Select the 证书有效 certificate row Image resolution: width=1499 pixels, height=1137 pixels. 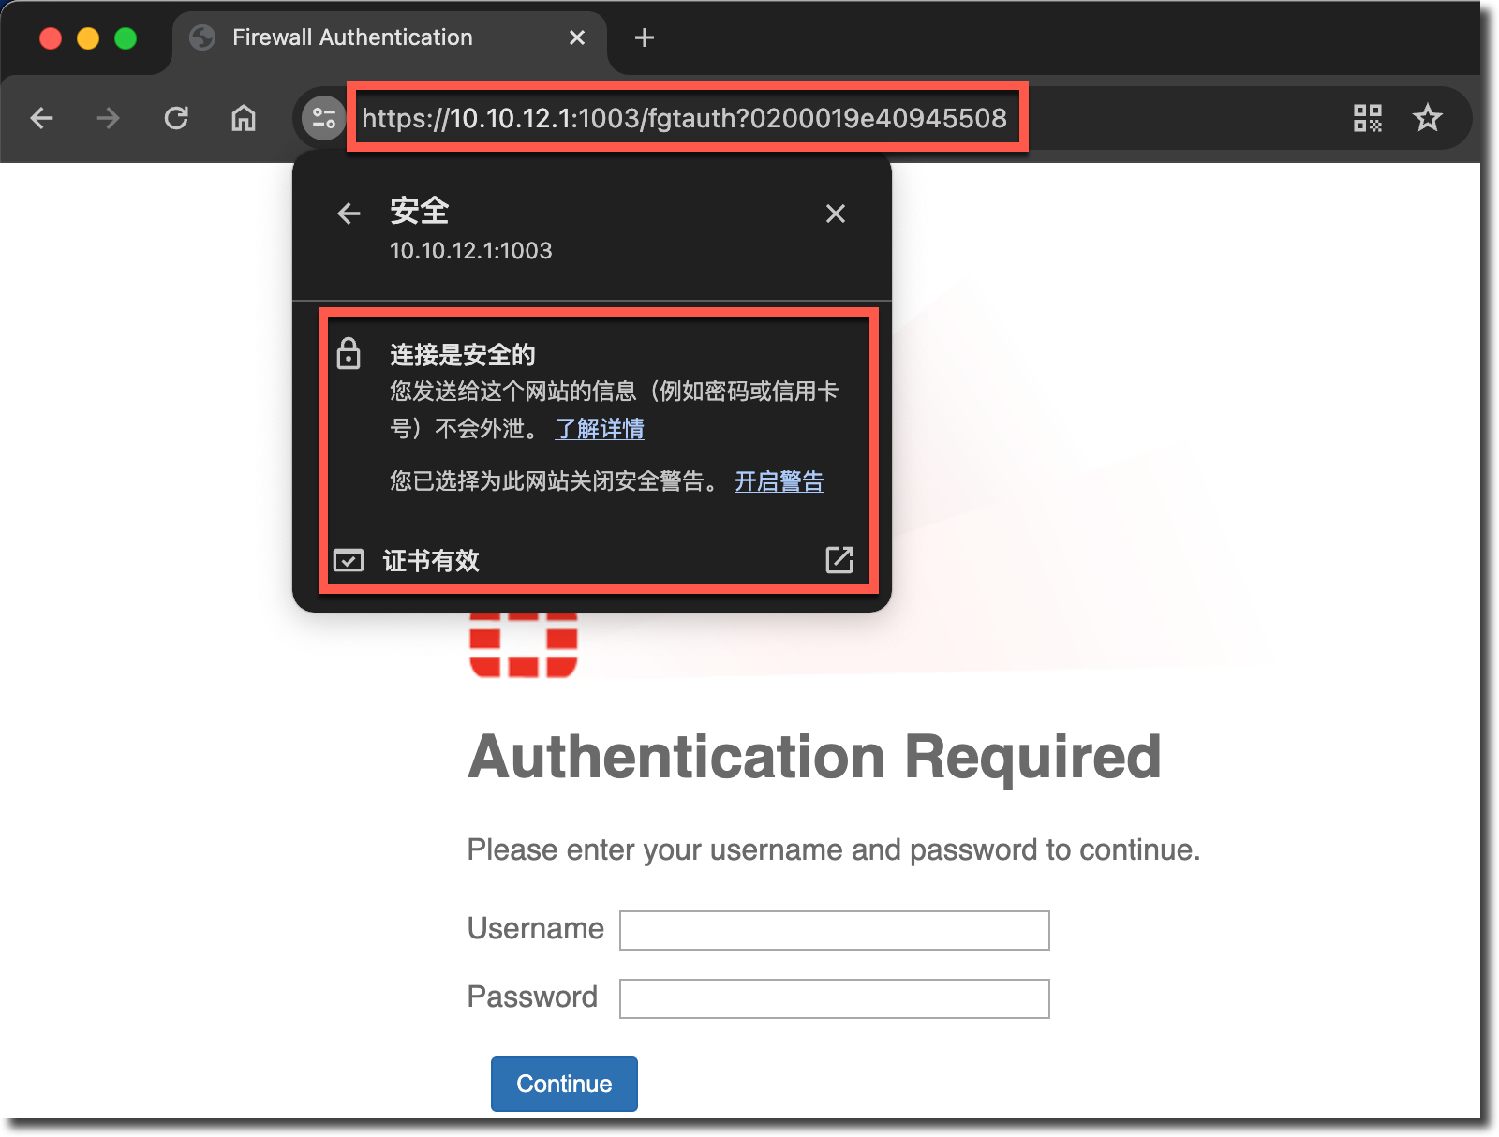[x=431, y=560]
